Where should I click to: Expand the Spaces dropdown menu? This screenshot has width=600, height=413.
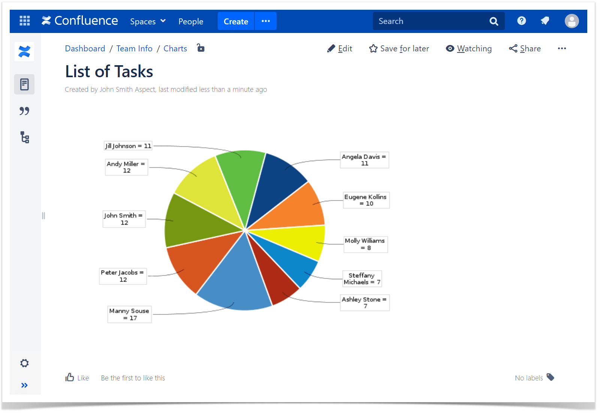[148, 21]
